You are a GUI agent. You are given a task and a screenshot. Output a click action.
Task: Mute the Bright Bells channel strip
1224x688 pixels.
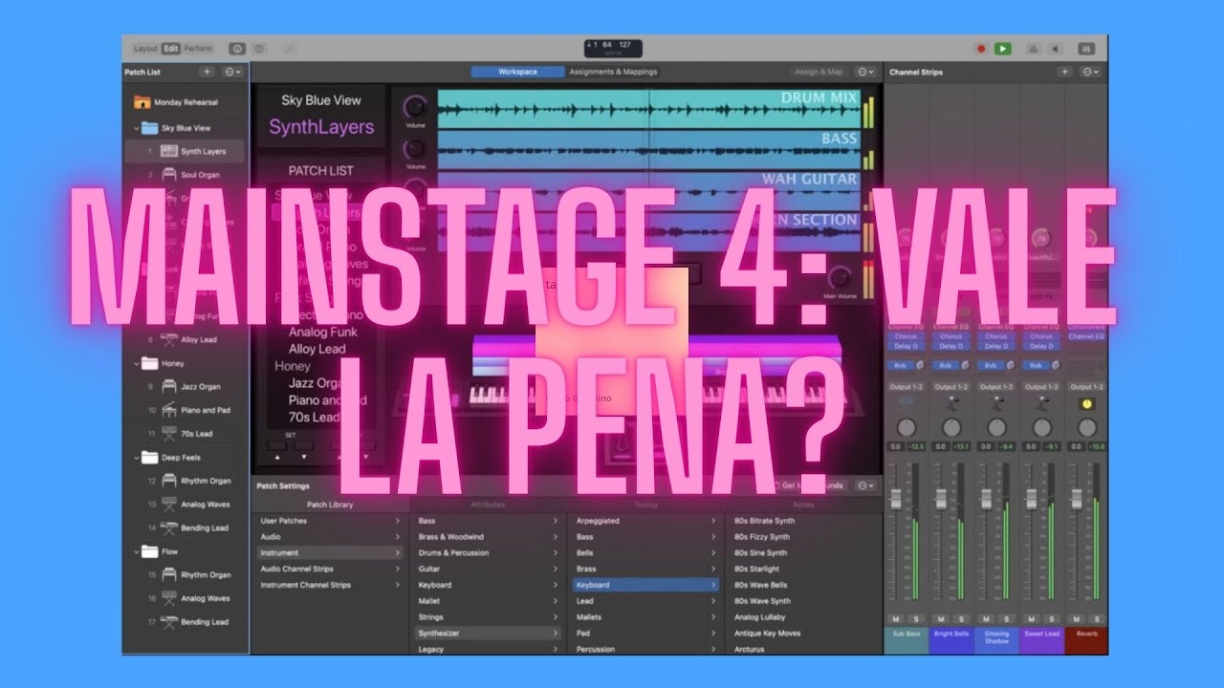941,619
